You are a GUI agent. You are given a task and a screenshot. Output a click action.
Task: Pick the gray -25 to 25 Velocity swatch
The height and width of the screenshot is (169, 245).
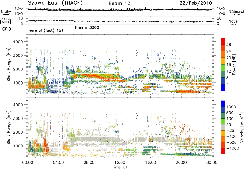click(223, 127)
